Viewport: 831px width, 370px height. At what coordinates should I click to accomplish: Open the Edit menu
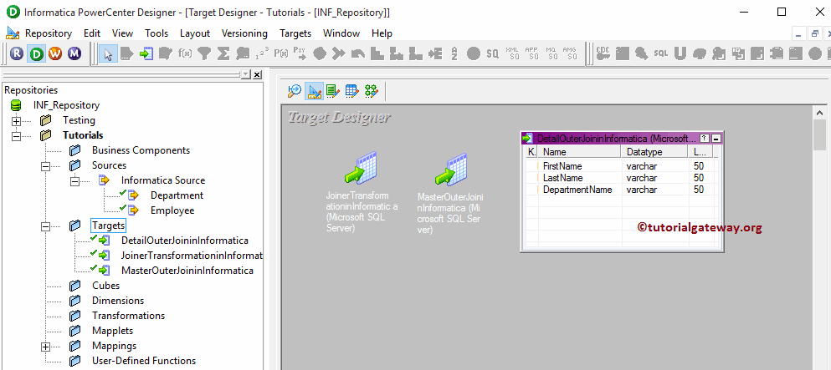tap(92, 33)
